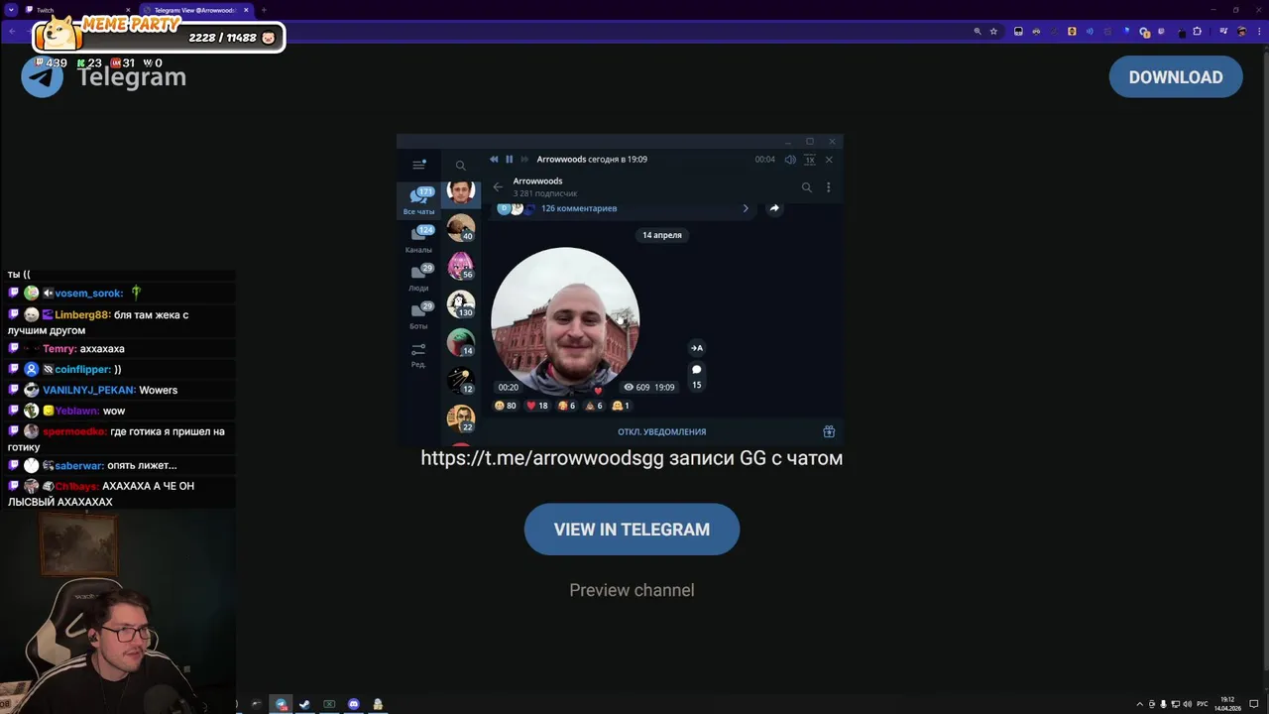This screenshot has height=714, width=1269.
Task: Select the Боты folder
Action: click(x=418, y=315)
